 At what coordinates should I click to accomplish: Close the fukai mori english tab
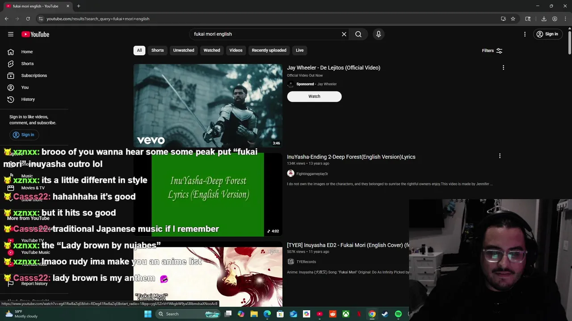point(67,6)
